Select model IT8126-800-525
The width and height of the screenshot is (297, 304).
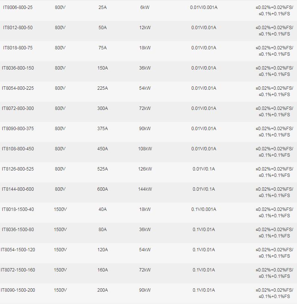tap(18, 169)
